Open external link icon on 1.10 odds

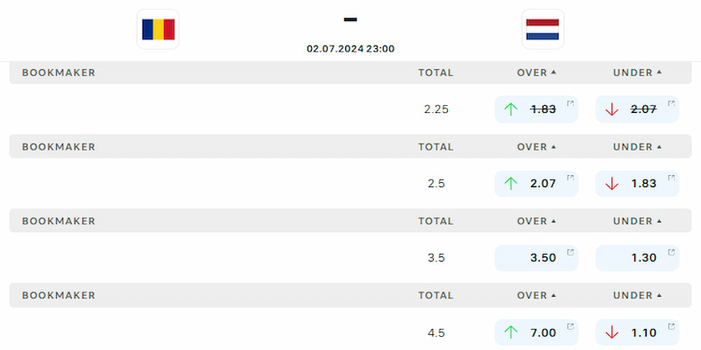coord(671,326)
